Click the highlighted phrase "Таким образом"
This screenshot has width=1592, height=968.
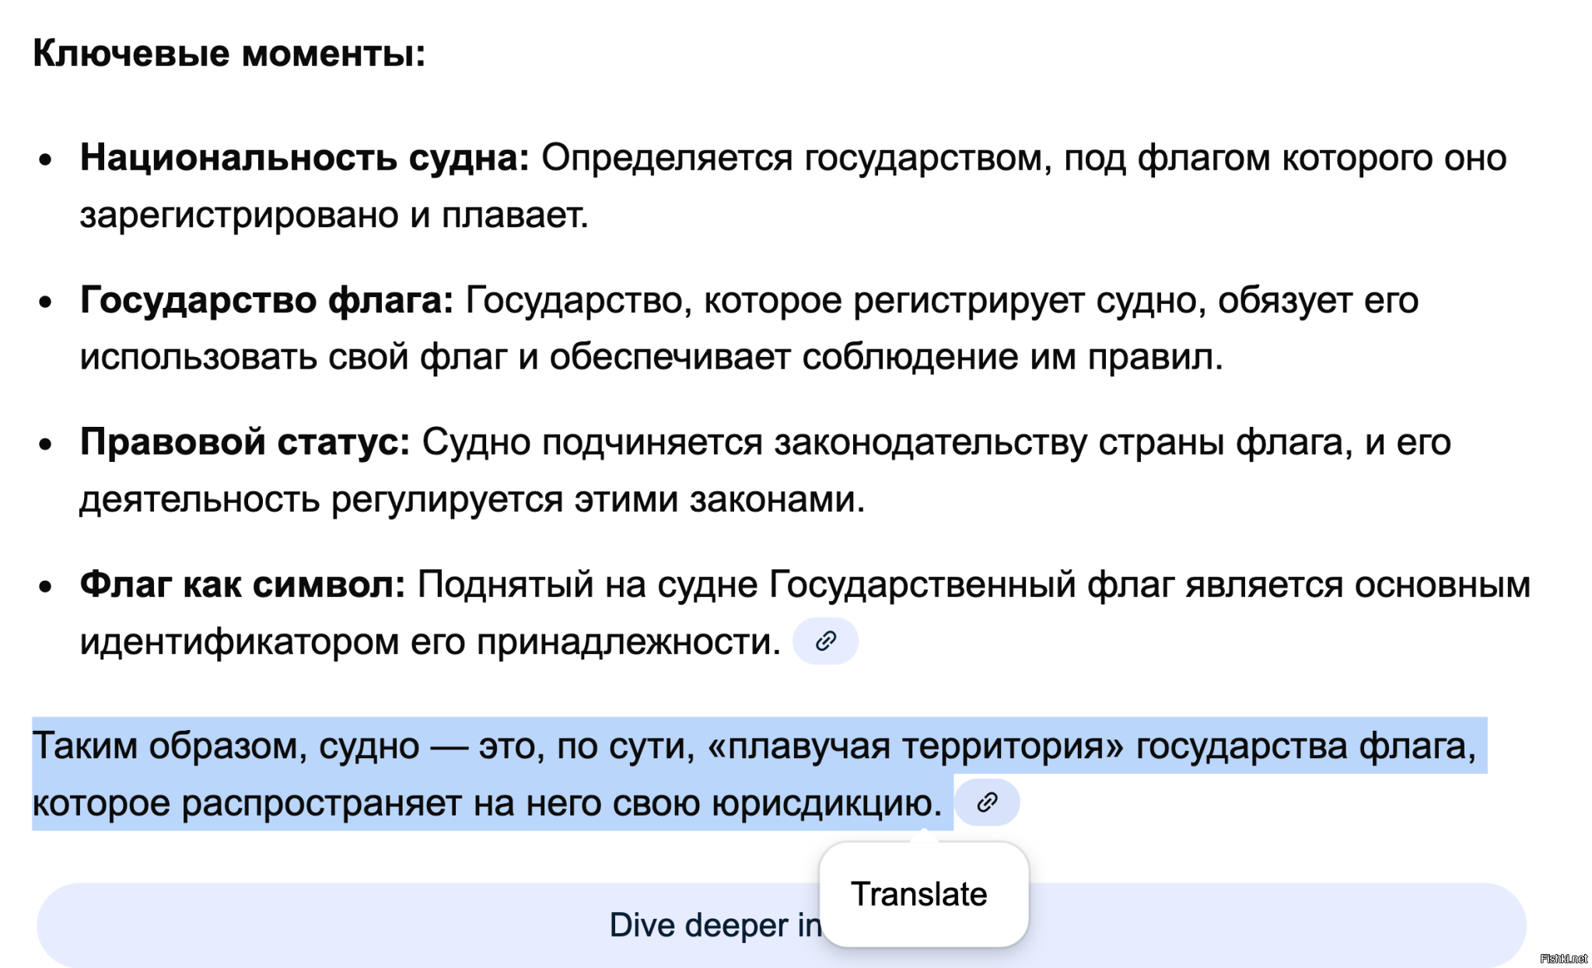(x=162, y=746)
